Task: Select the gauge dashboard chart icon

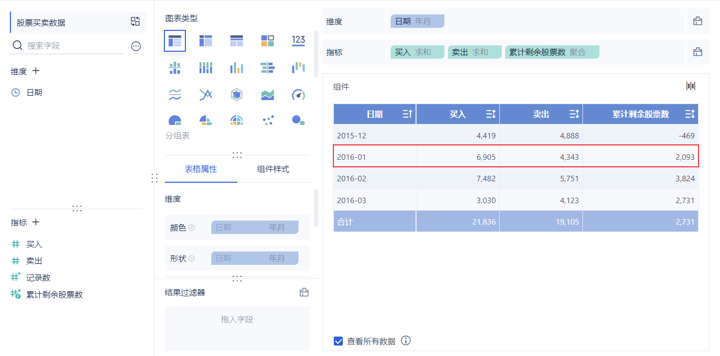Action: click(x=298, y=95)
